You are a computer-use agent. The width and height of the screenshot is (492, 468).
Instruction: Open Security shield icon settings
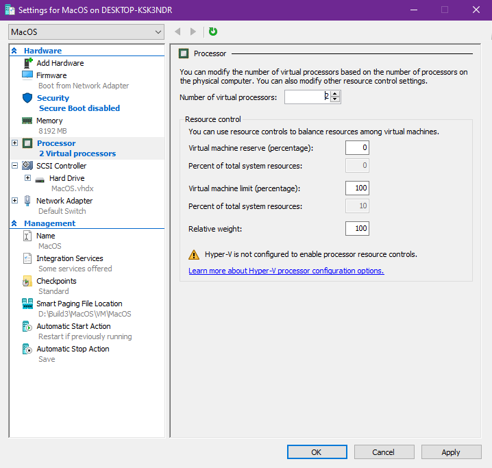click(x=27, y=98)
